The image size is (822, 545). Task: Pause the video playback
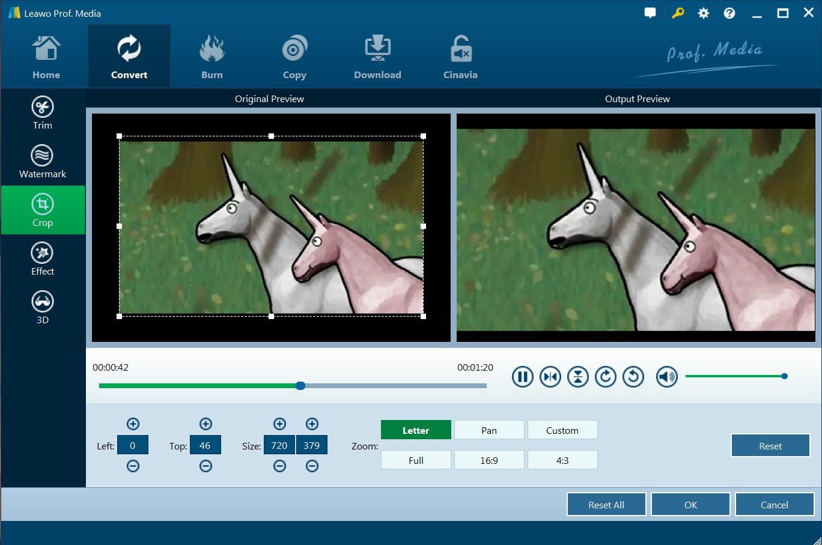[x=522, y=377]
